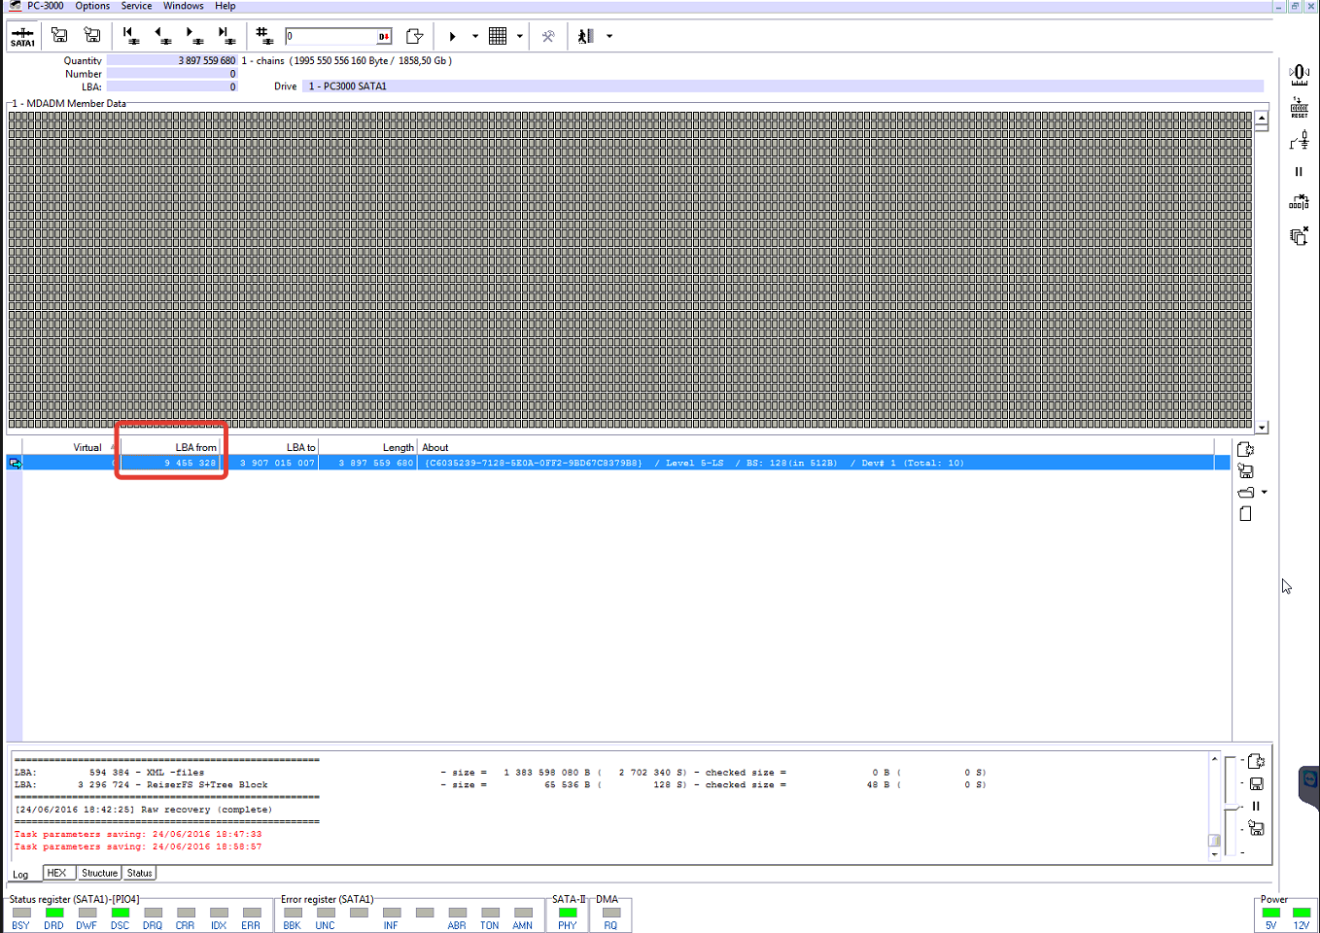Screen dimensions: 1320x933
Task: Click the exit walking-man icon
Action: (585, 36)
